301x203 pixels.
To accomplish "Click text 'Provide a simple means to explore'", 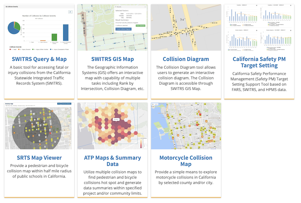I will click(186, 172).
